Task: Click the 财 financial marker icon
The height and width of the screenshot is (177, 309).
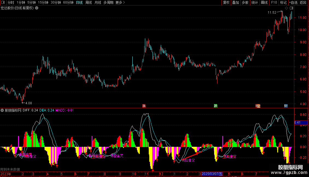Action: 286,106
